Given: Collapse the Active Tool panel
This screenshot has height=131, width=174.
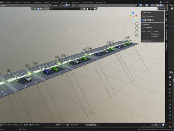Looking at the screenshot, I should 153,12.
